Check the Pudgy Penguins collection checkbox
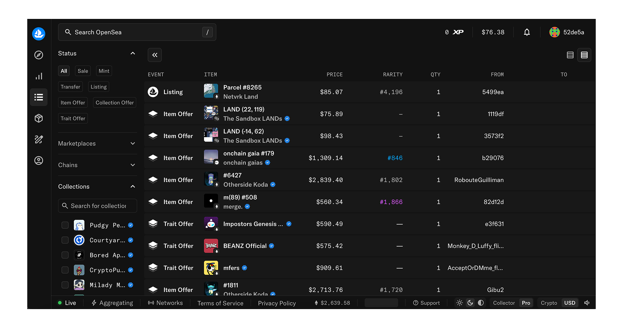This screenshot has height=328, width=623. 65,225
